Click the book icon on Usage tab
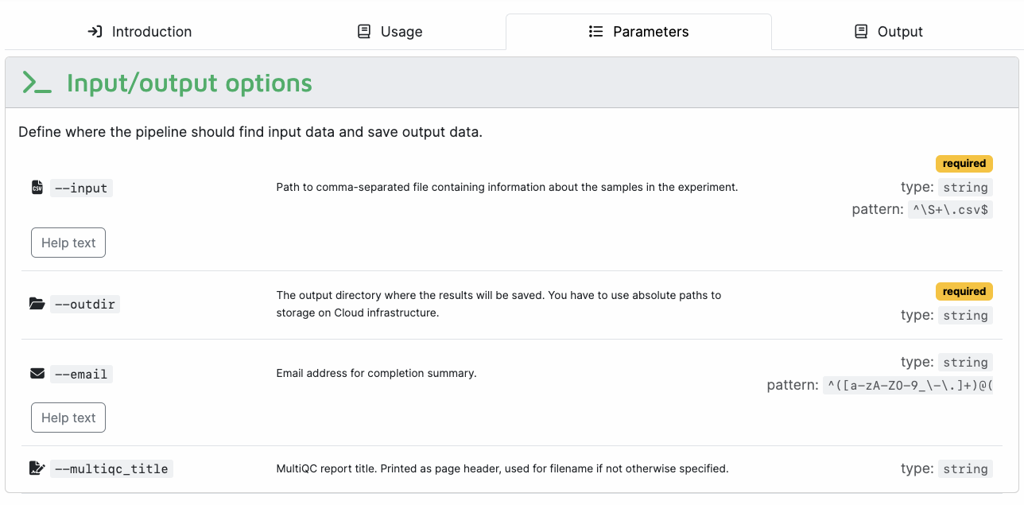Viewport: 1024px width, 505px height. (364, 32)
